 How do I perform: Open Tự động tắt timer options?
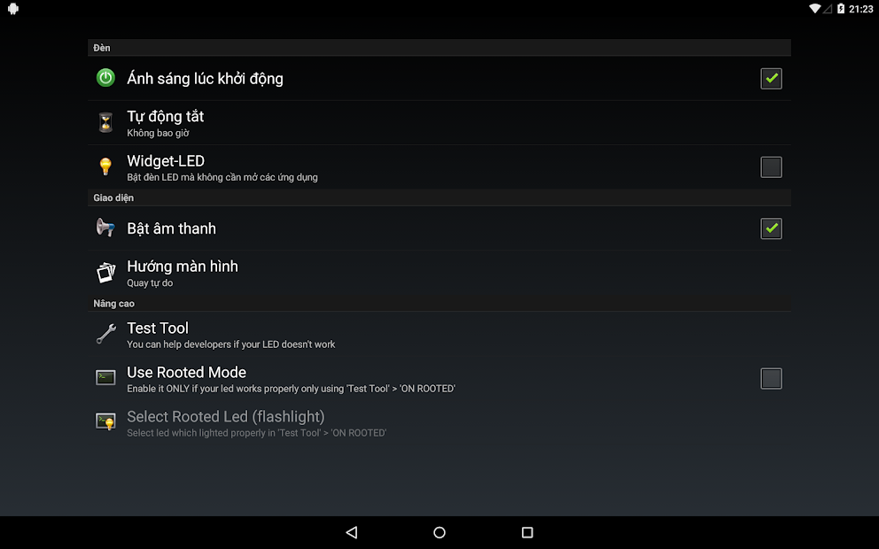(x=439, y=123)
